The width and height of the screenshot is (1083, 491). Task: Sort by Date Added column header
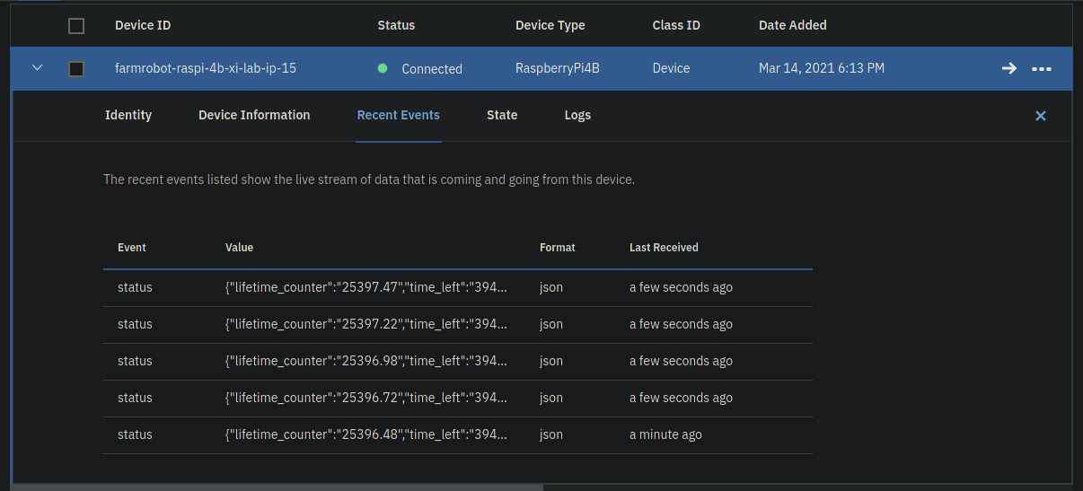tap(792, 25)
